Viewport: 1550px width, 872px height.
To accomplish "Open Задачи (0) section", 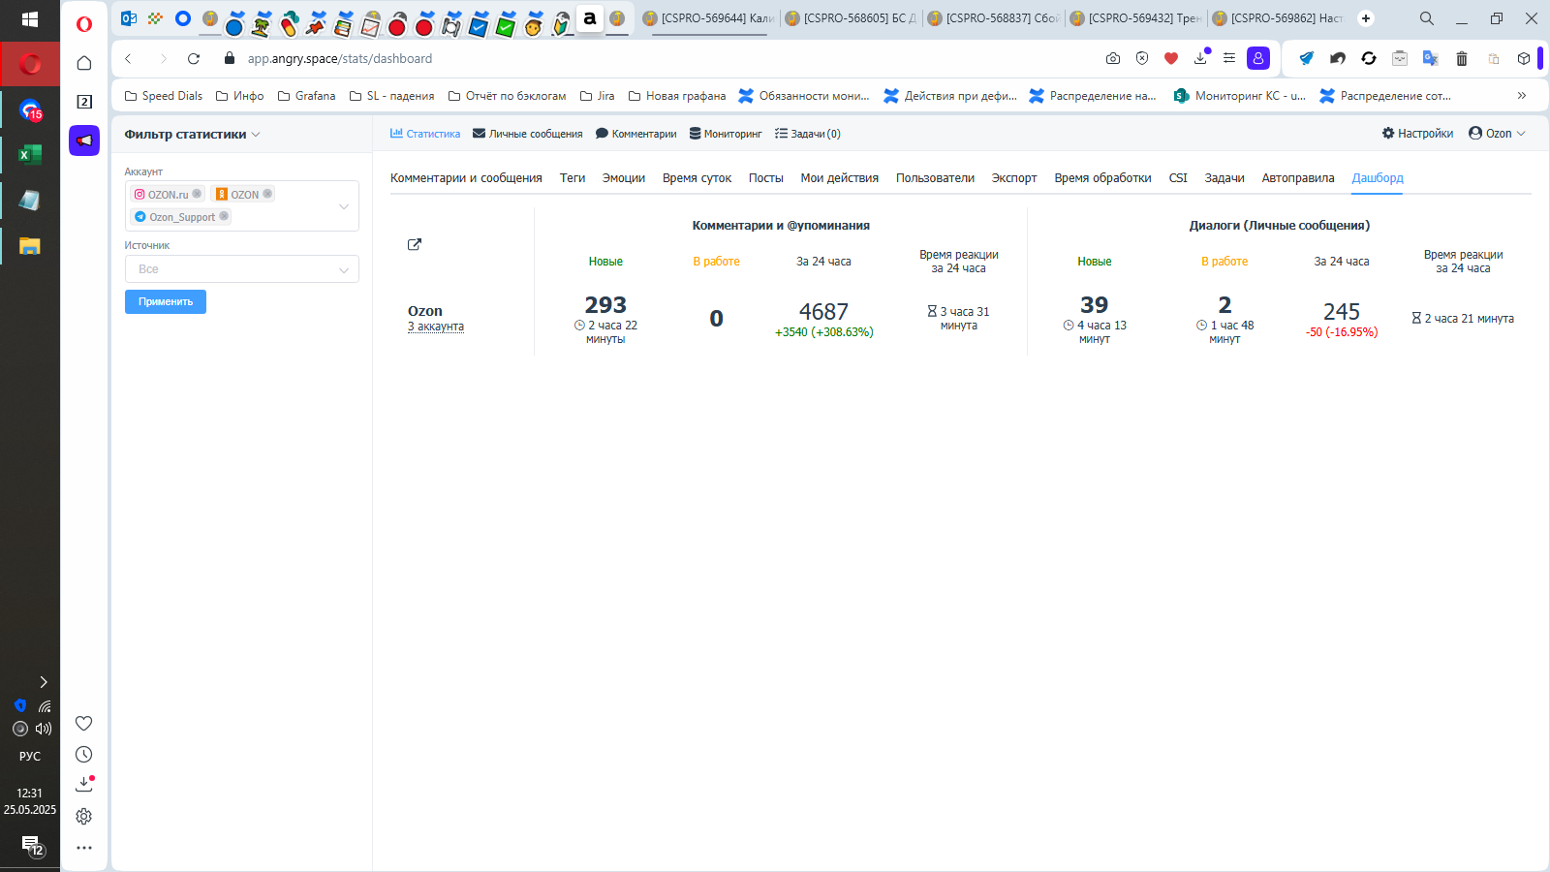I will pos(808,134).
